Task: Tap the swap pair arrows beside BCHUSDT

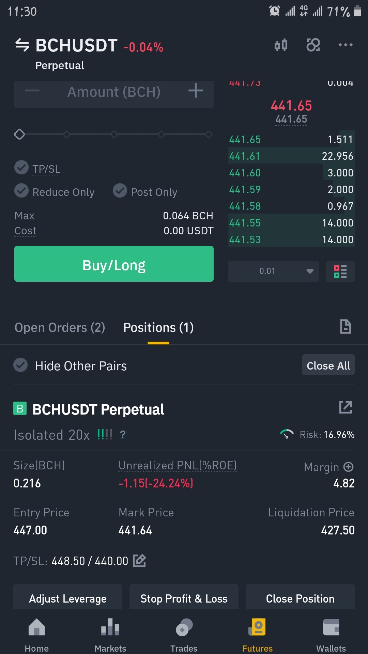Action: pyautogui.click(x=22, y=45)
